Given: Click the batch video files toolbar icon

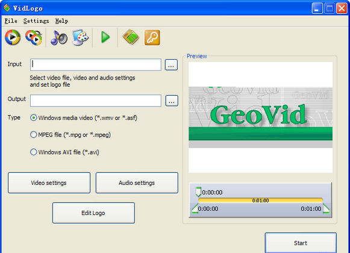Looking at the screenshot, I should click(34, 37).
